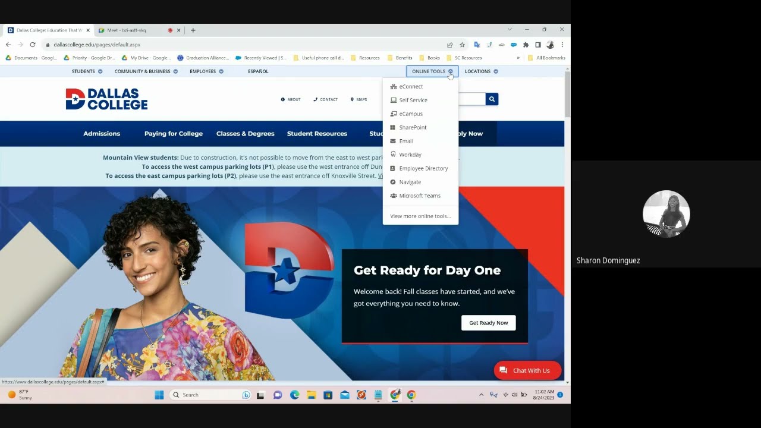Open SC Resources bookmark folder
Screen dimensions: 761x428
pos(464,58)
